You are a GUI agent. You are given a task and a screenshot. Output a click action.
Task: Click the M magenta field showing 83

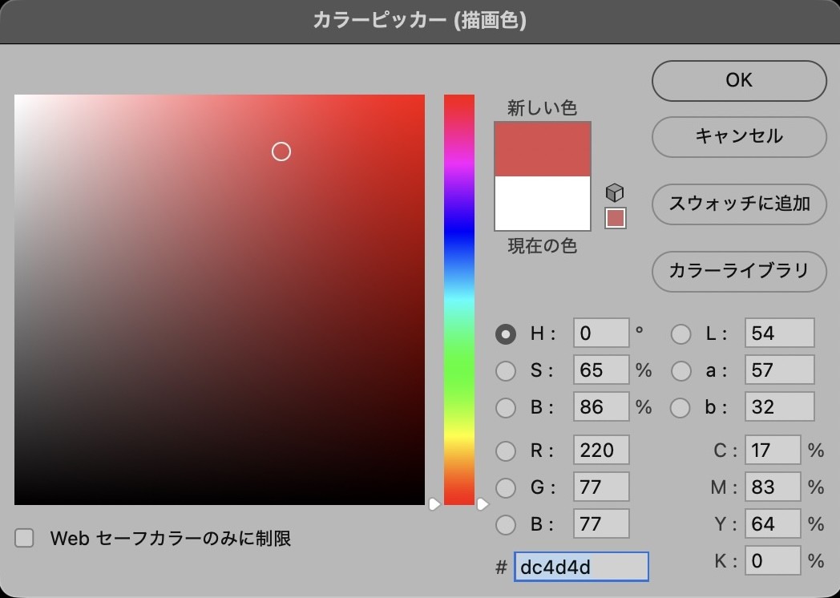[773, 487]
